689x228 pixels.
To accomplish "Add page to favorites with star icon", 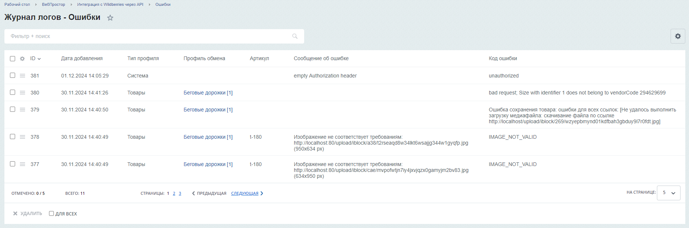I will (x=110, y=18).
